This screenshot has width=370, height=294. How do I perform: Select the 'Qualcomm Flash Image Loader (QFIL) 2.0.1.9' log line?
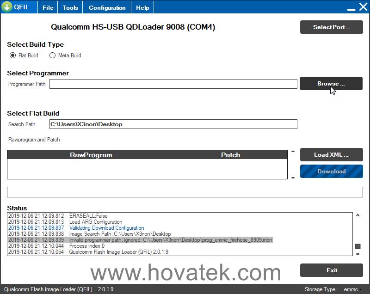[x=88, y=252]
